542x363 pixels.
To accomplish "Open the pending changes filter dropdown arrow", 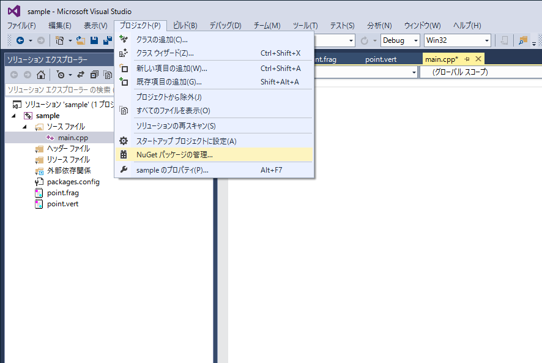I will tap(70, 75).
